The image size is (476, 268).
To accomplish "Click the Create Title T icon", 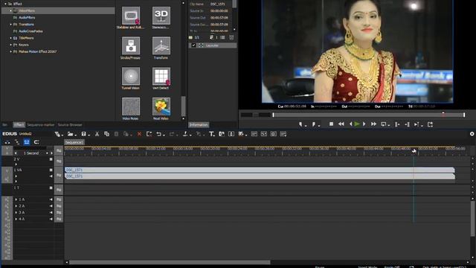I will pyautogui.click(x=211, y=134).
